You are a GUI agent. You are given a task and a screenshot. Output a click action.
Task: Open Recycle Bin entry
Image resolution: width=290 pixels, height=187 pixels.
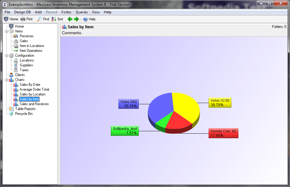click(x=24, y=114)
